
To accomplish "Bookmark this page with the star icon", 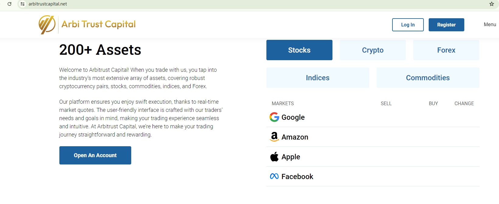I will click(491, 4).
